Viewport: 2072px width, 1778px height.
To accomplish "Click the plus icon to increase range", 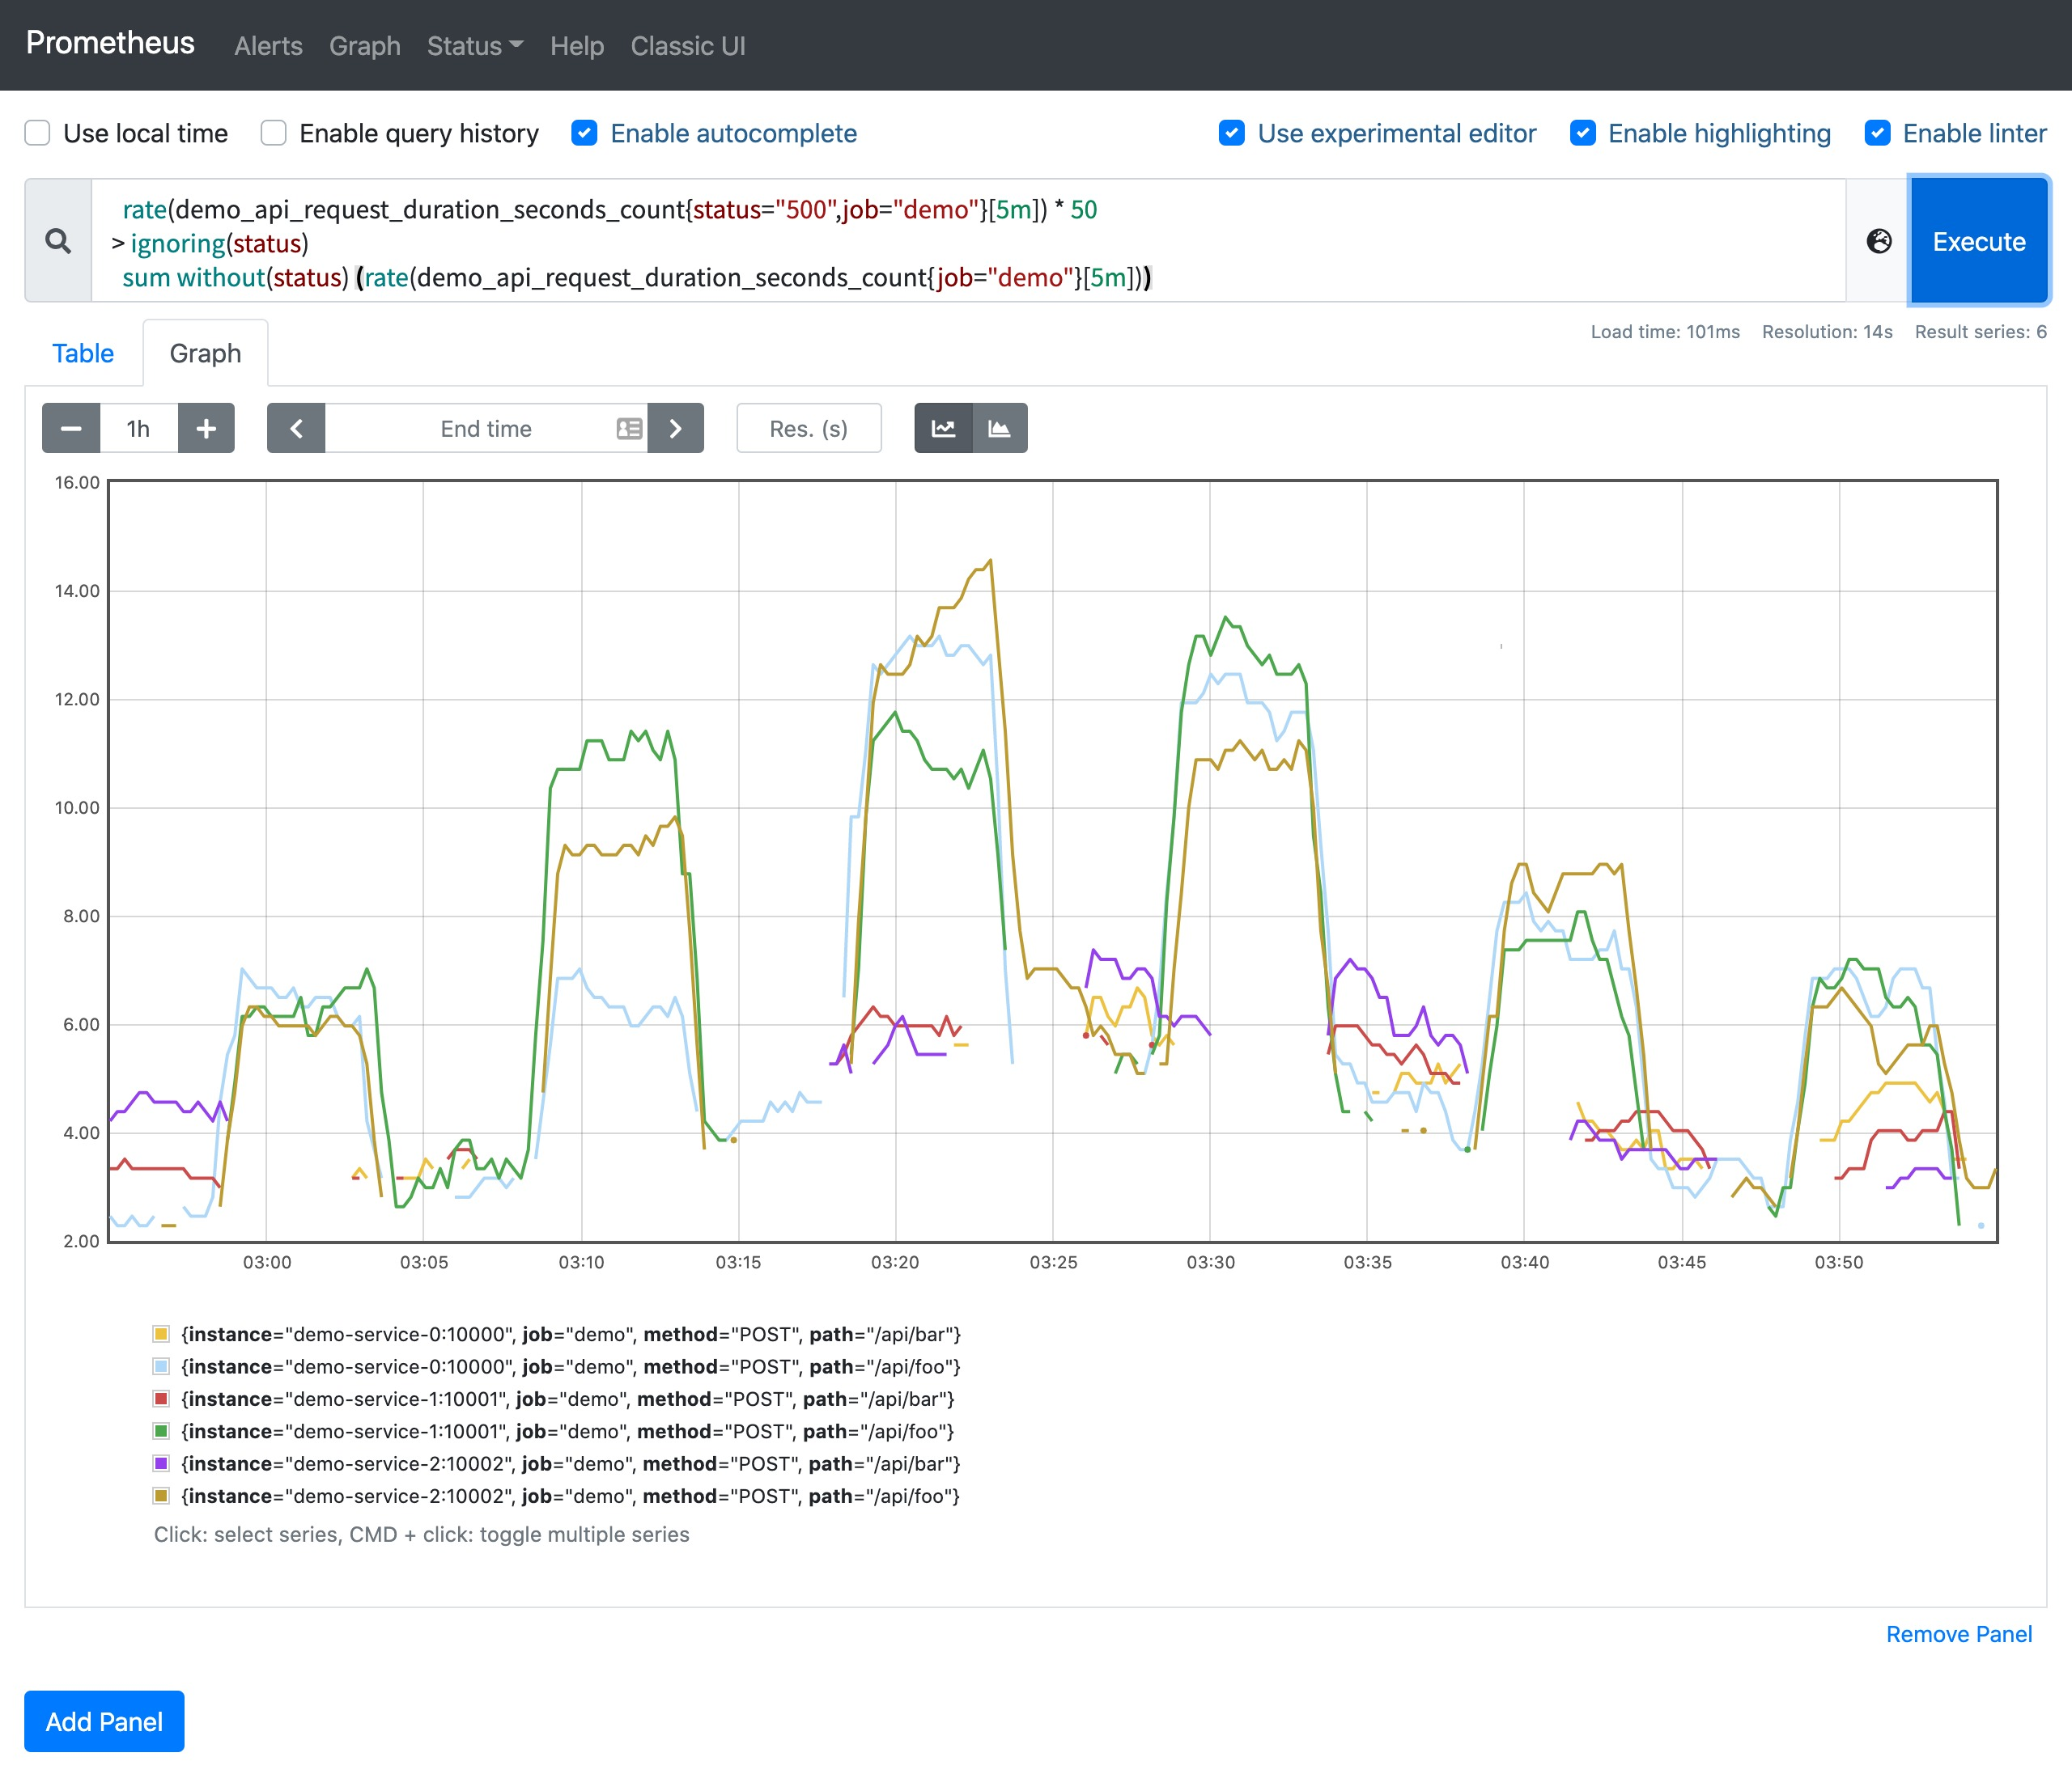I will coord(206,429).
